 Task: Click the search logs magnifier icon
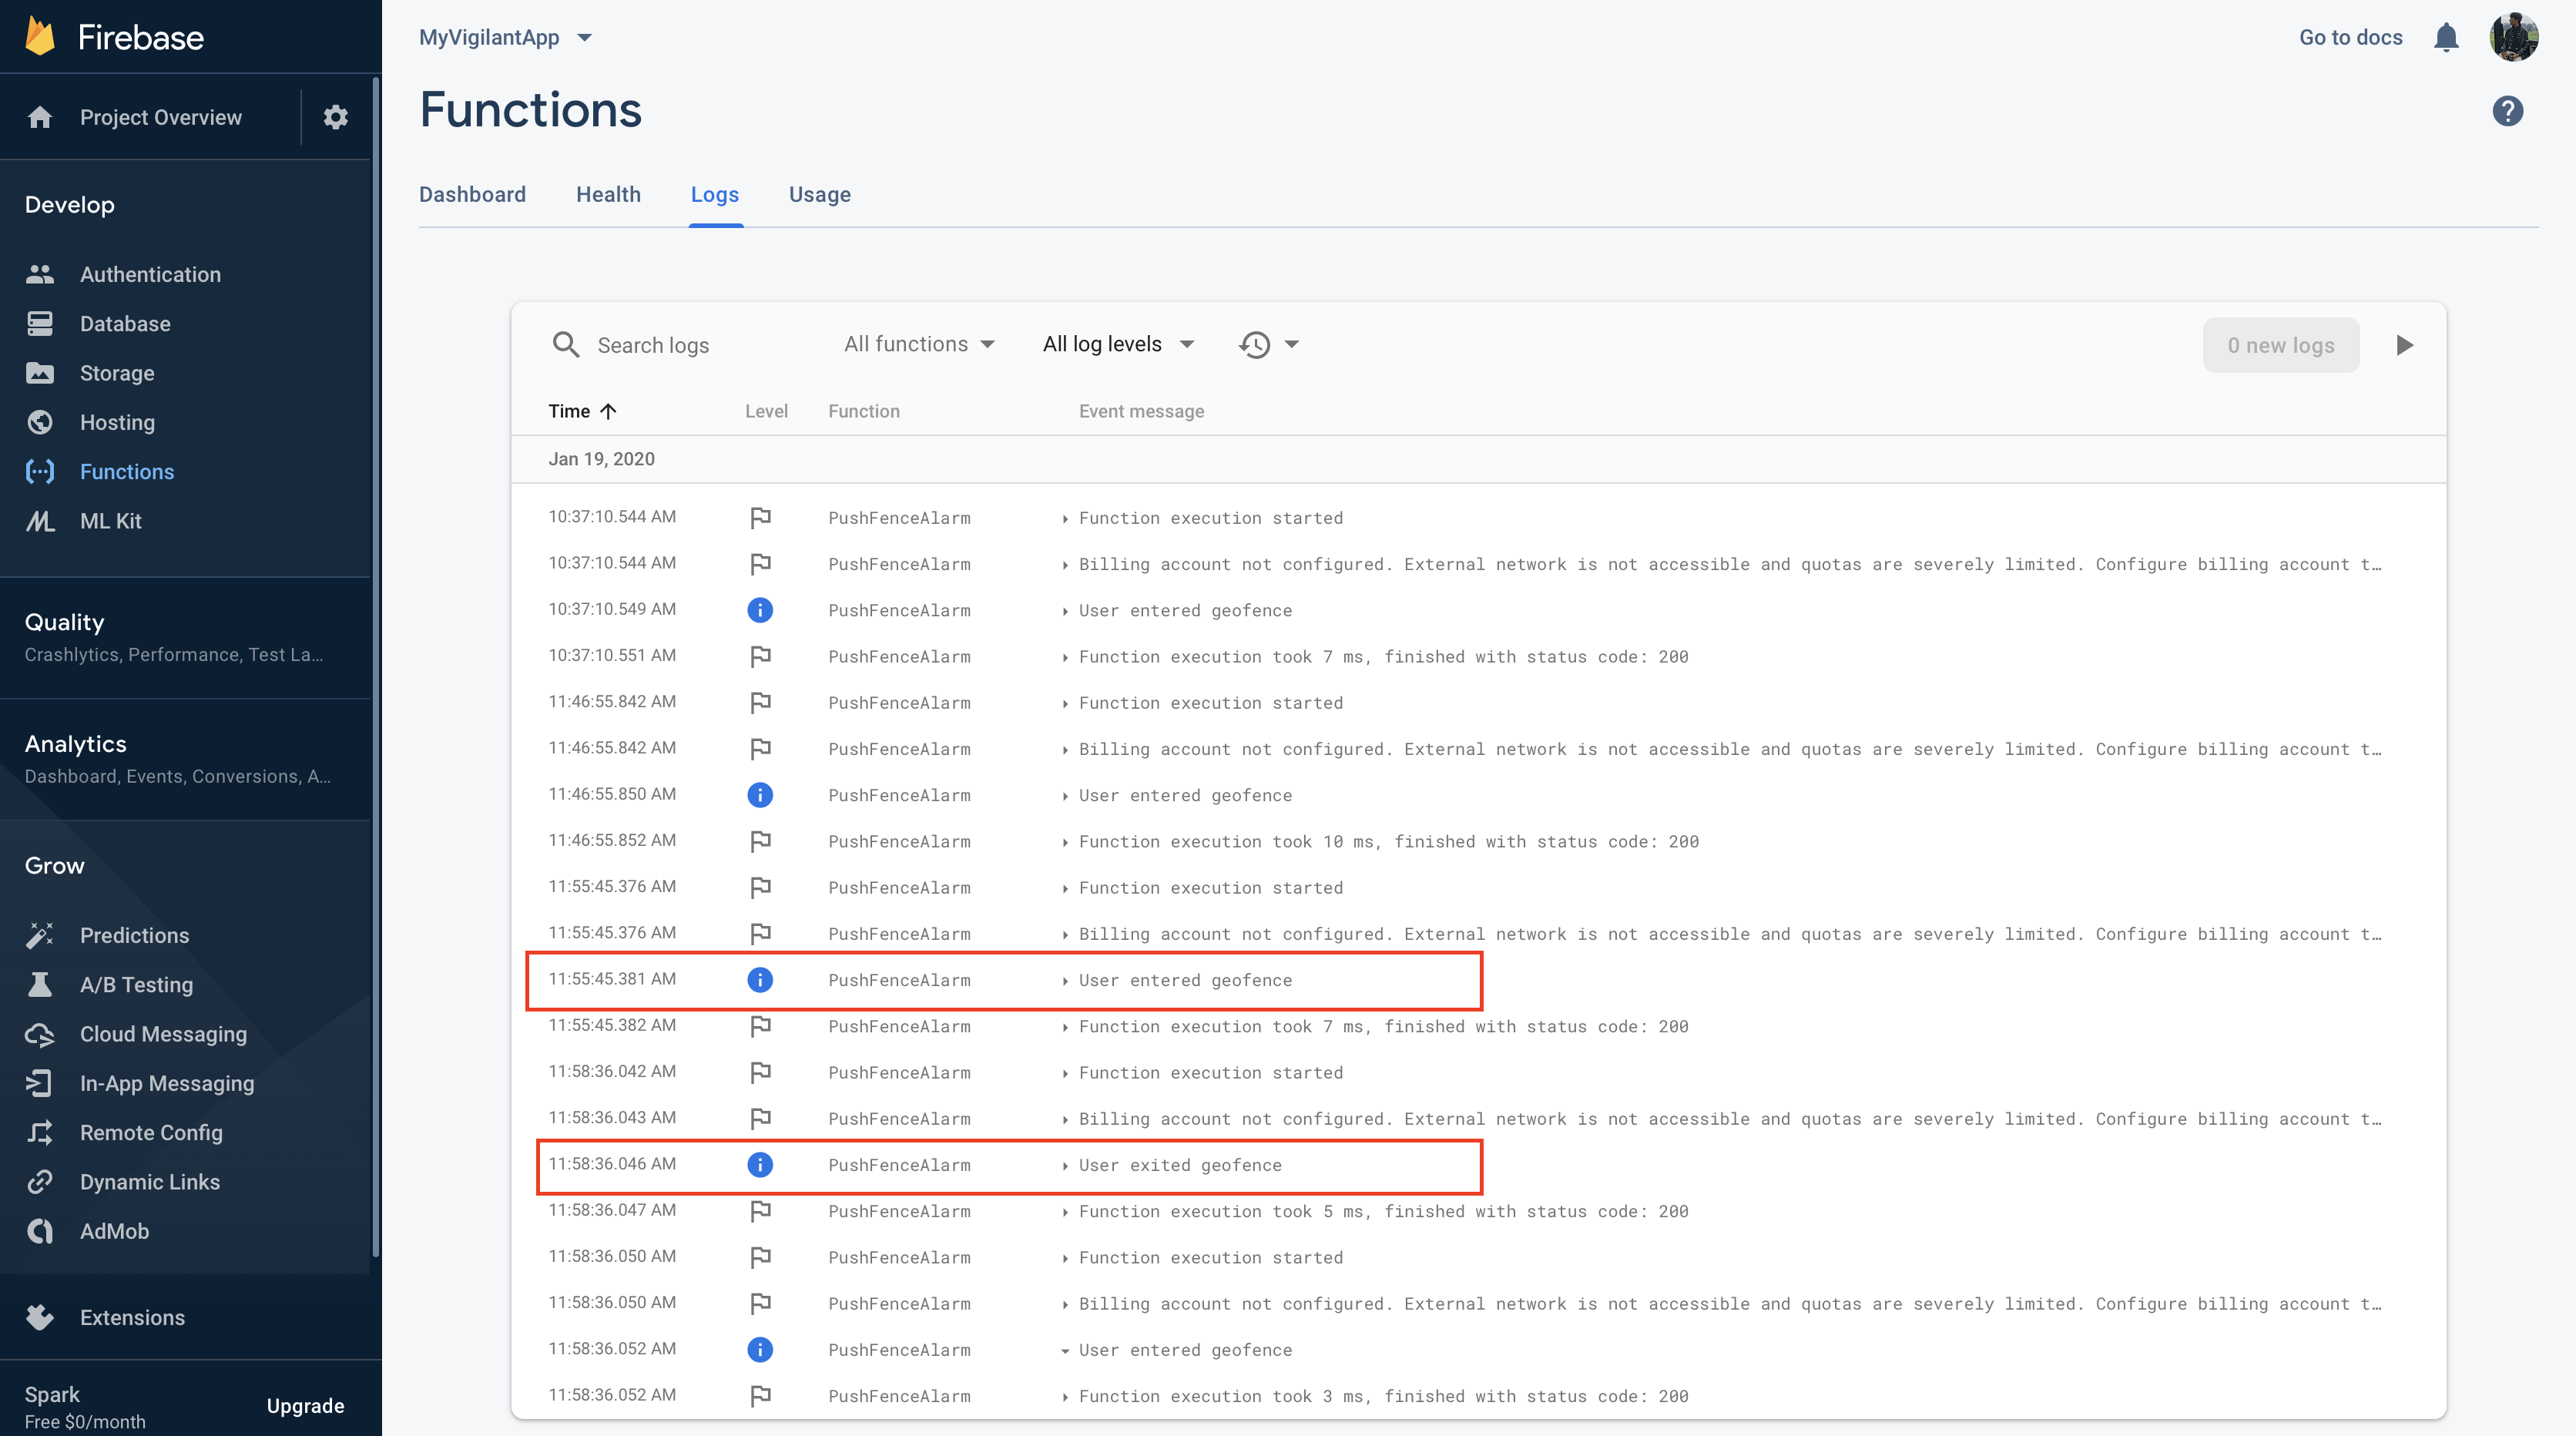[x=566, y=345]
